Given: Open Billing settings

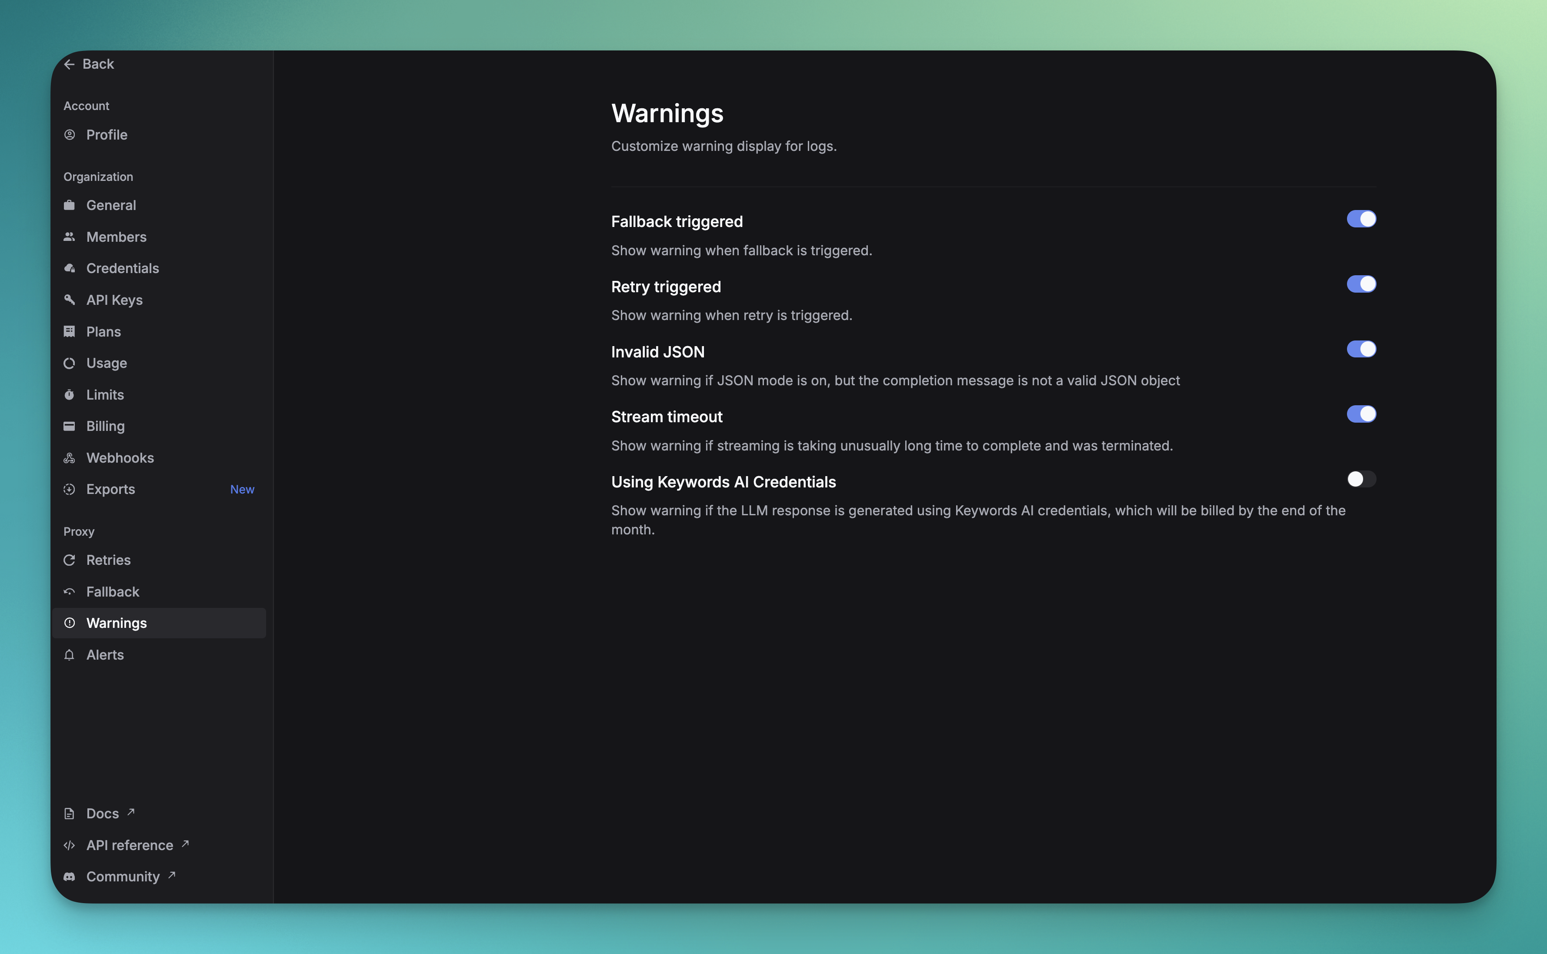Looking at the screenshot, I should [x=159, y=426].
